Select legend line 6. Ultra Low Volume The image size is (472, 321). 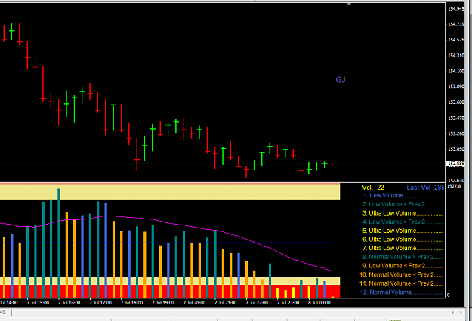pyautogui.click(x=403, y=240)
